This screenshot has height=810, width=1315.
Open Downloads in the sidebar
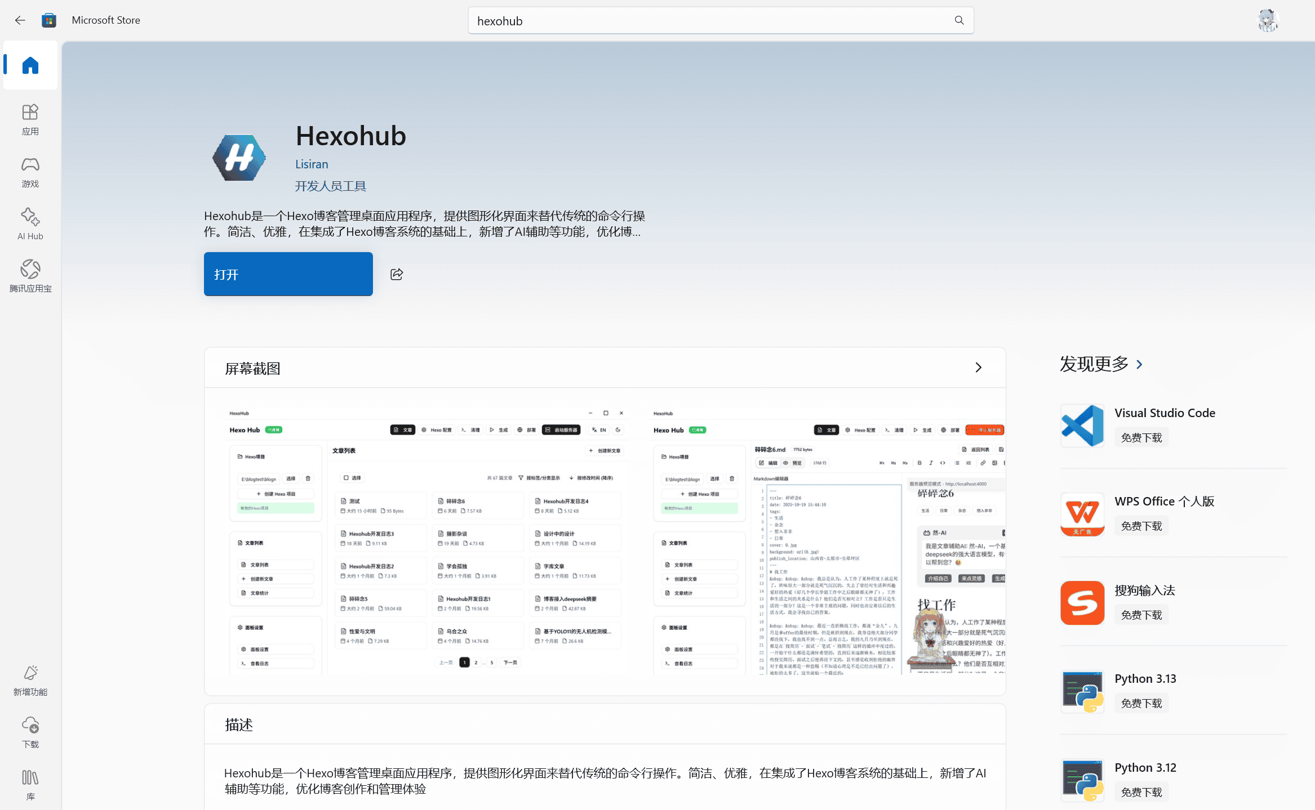pyautogui.click(x=30, y=732)
